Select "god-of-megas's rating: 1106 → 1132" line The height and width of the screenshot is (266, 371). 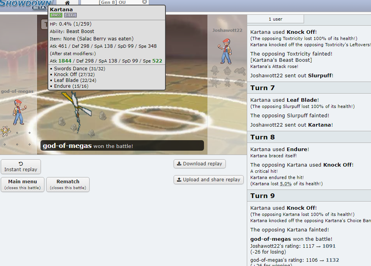coord(295,260)
